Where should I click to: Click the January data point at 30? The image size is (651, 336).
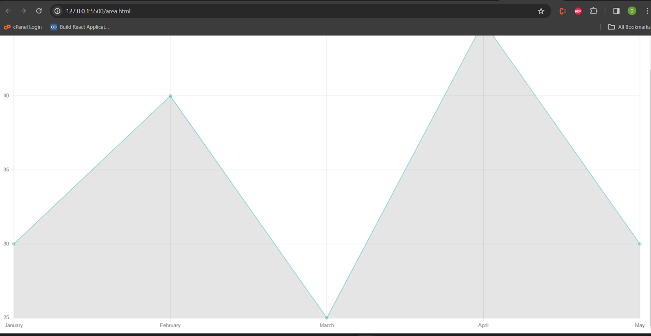pyautogui.click(x=14, y=244)
